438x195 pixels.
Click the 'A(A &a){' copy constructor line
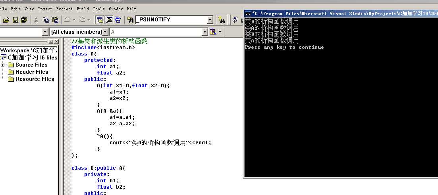click(x=110, y=111)
